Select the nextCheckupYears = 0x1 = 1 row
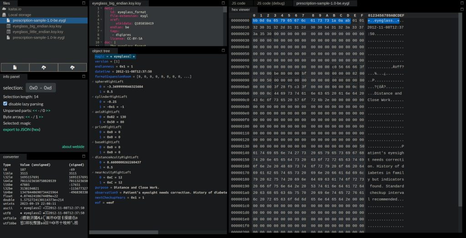This screenshot has height=238, width=466. tap(120, 197)
